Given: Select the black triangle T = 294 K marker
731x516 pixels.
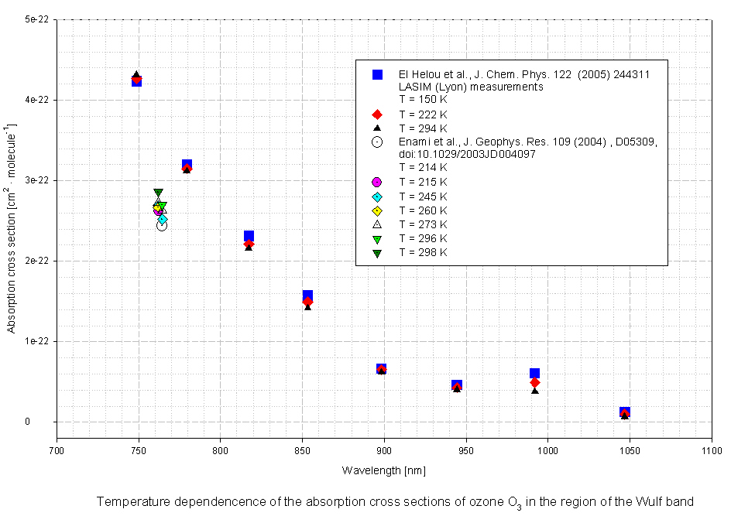Looking at the screenshot, I should pos(377,128).
